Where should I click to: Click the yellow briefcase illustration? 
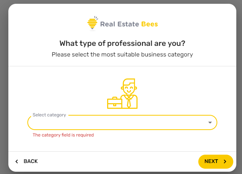[x=114, y=103]
